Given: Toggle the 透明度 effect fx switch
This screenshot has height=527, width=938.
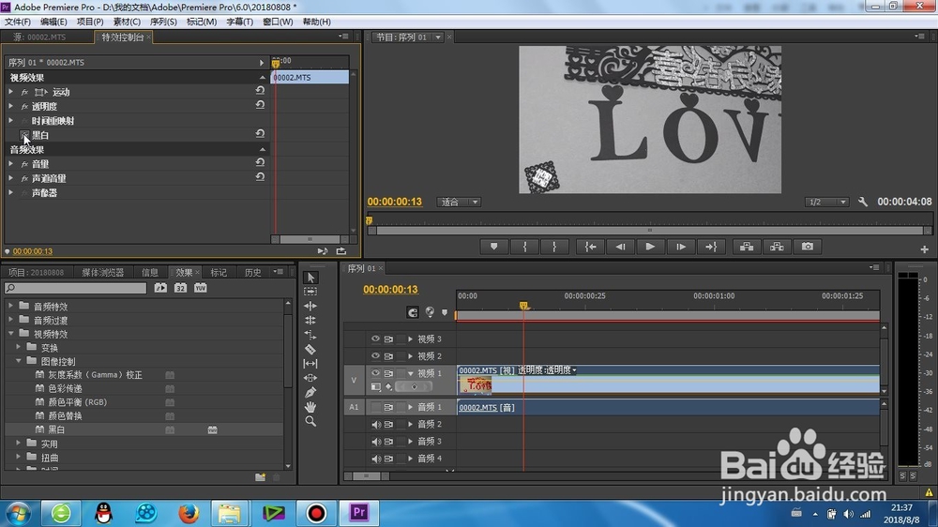Looking at the screenshot, I should pyautogui.click(x=24, y=107).
